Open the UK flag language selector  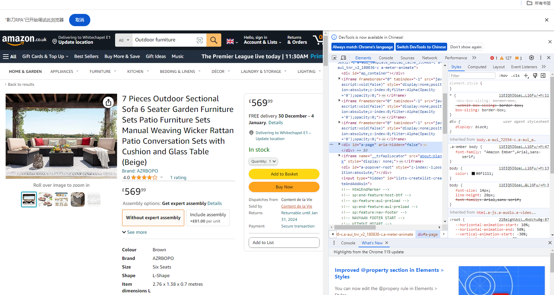point(232,41)
